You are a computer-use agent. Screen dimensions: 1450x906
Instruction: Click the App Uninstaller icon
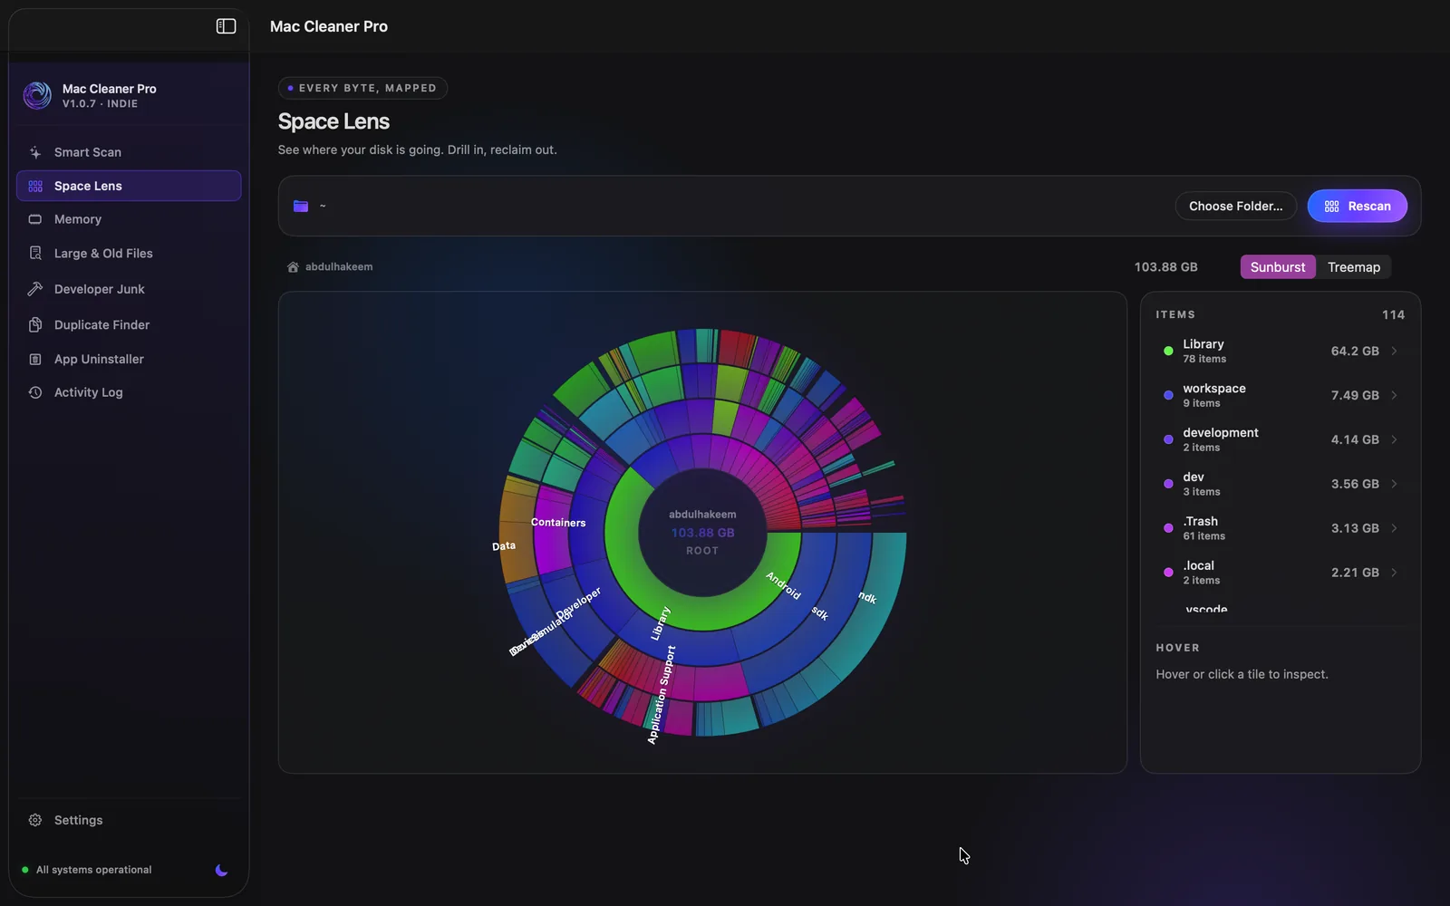[35, 359]
